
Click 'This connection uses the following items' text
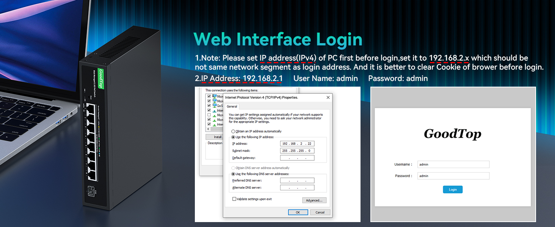point(232,90)
